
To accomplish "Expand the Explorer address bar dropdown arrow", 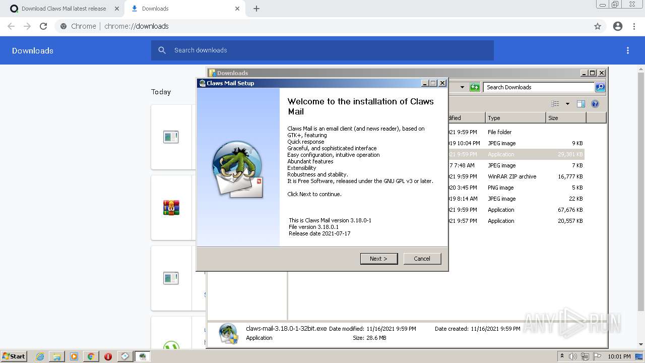I will click(x=462, y=87).
